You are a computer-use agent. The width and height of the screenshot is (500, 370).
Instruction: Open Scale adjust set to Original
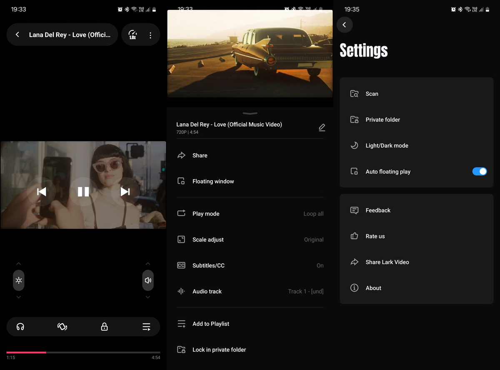250,239
